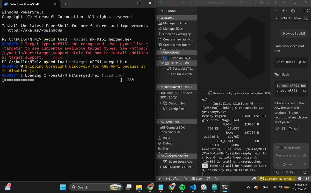The width and height of the screenshot is (311, 193).
Task: Select the Windows PowerShell tab
Action: (30, 4)
